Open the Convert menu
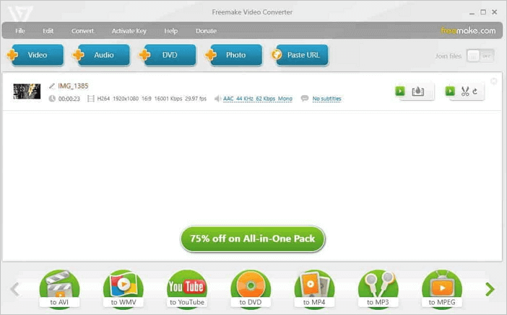 82,31
